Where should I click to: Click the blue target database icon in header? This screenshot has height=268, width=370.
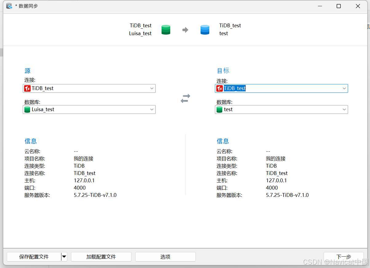coord(205,30)
